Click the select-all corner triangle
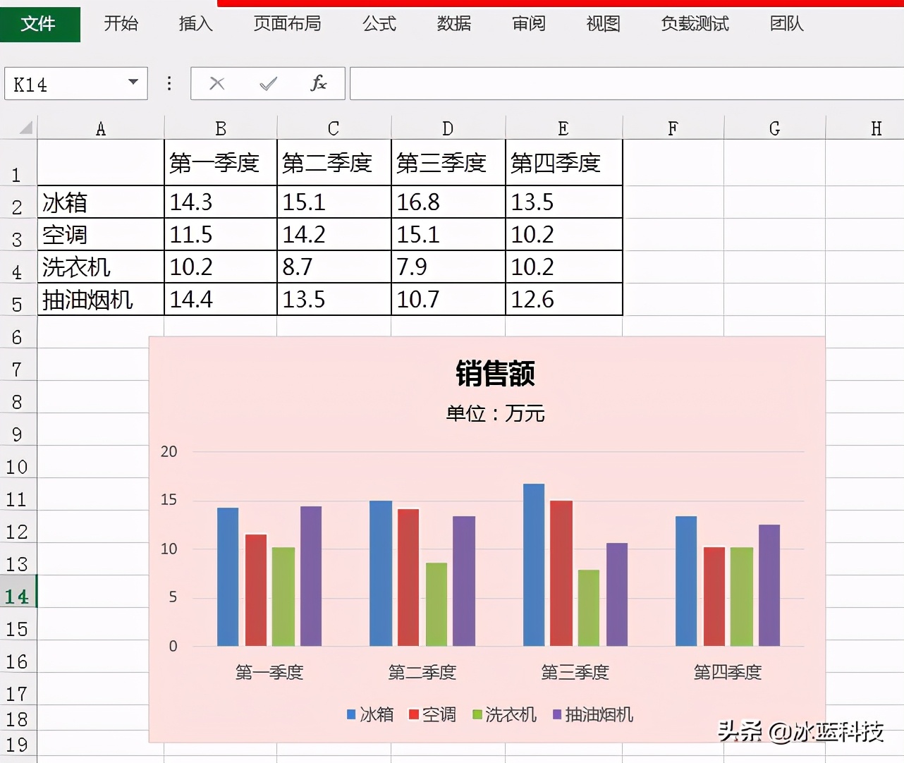This screenshot has width=904, height=763. coord(25,128)
